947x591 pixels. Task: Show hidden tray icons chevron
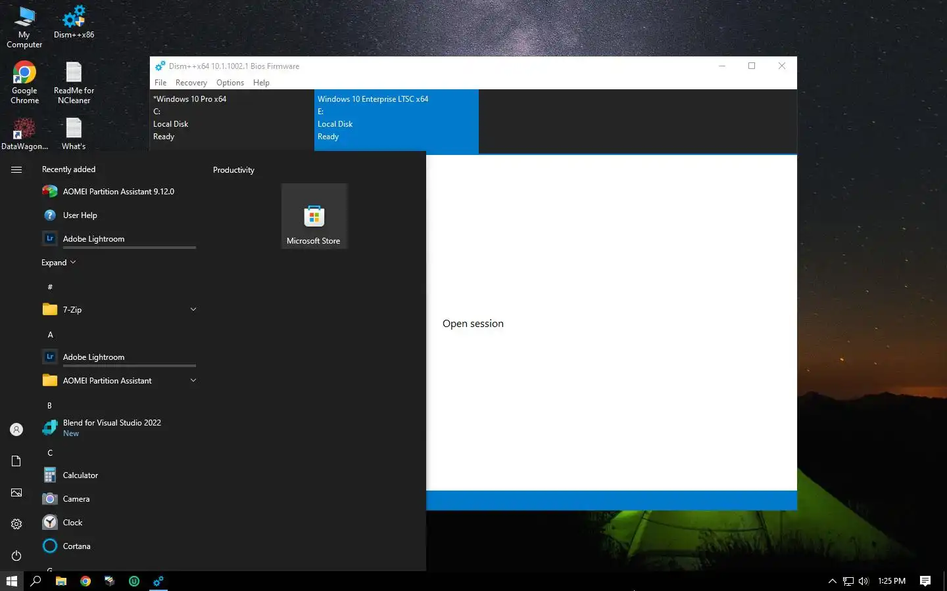coord(832,581)
